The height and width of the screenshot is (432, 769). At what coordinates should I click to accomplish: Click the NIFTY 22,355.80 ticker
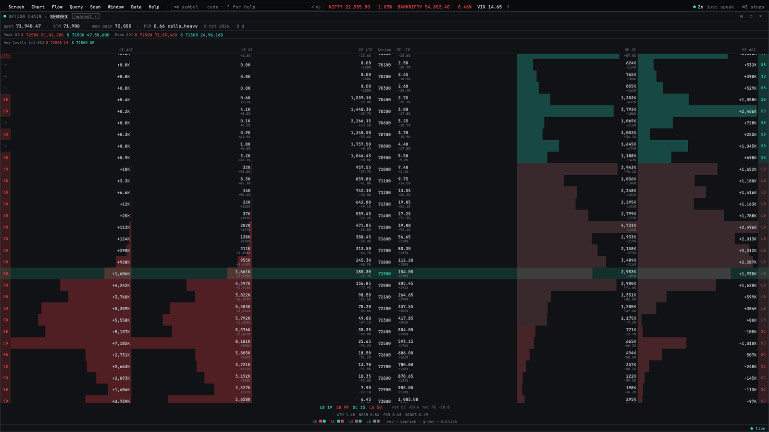[360, 7]
